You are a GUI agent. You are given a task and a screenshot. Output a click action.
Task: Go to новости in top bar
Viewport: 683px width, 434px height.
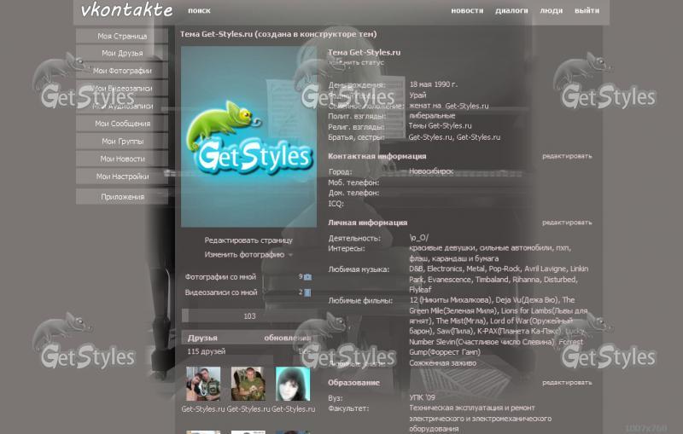pos(467,11)
